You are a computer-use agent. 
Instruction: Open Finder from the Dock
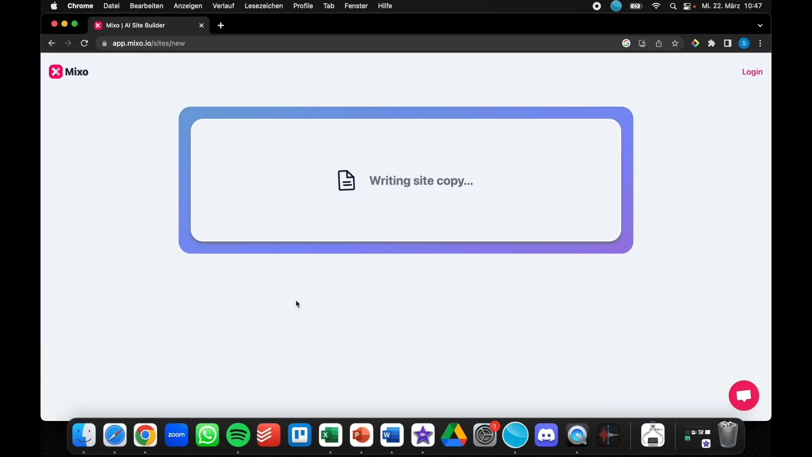pyautogui.click(x=84, y=435)
